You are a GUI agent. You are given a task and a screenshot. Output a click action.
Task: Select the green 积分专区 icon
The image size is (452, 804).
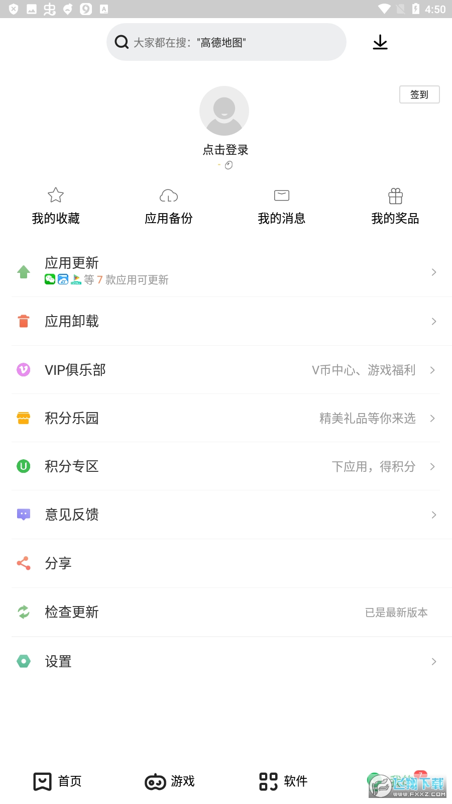click(24, 466)
